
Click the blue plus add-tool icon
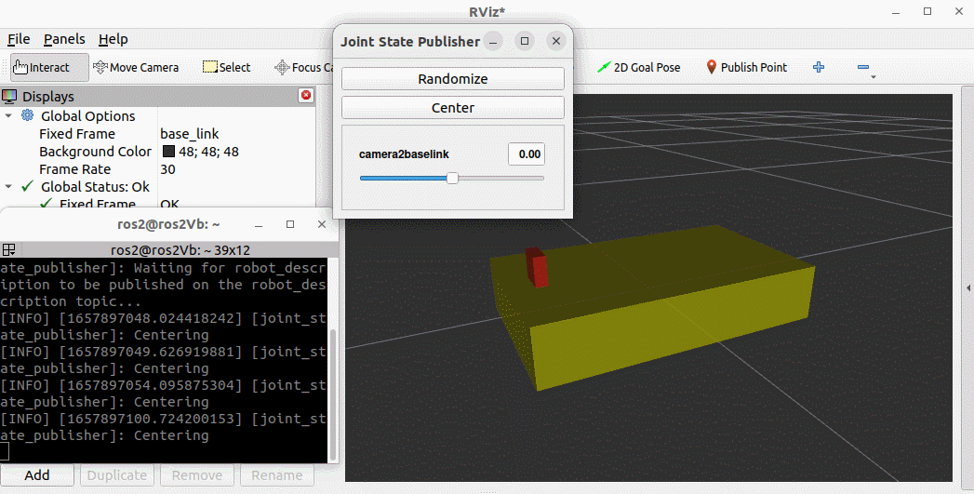(x=819, y=67)
